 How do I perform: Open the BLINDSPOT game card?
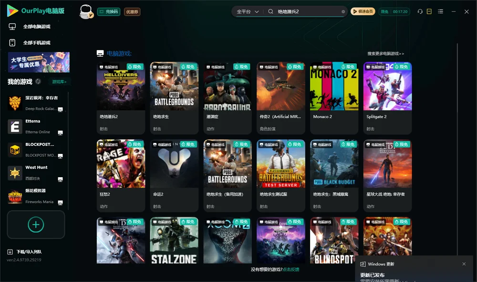(334, 240)
